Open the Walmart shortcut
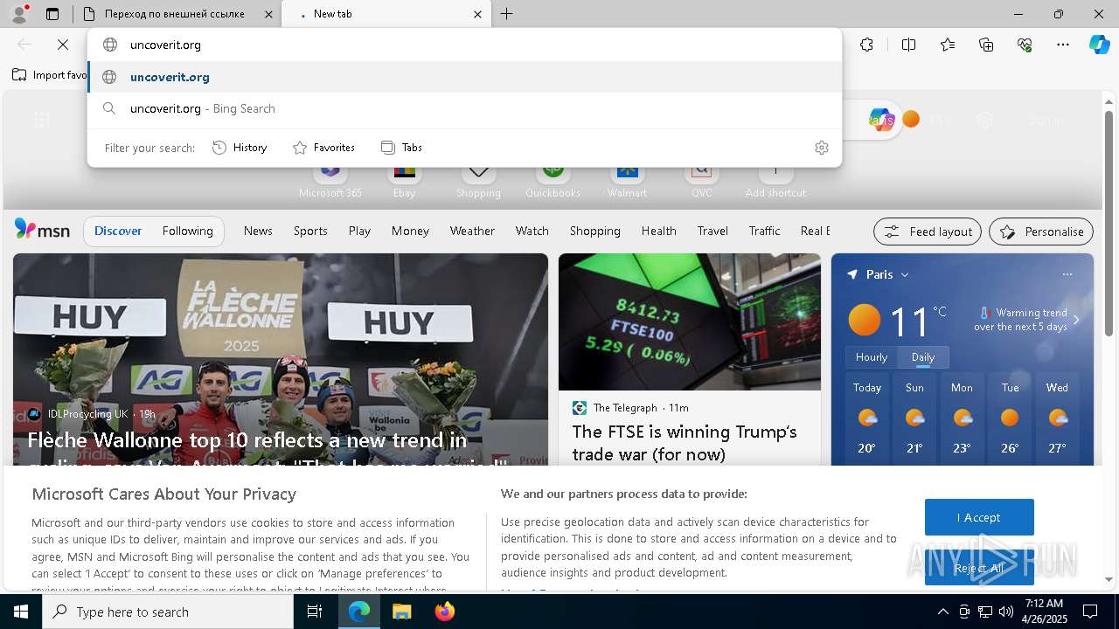Viewport: 1119px width, 629px height. pyautogui.click(x=627, y=182)
